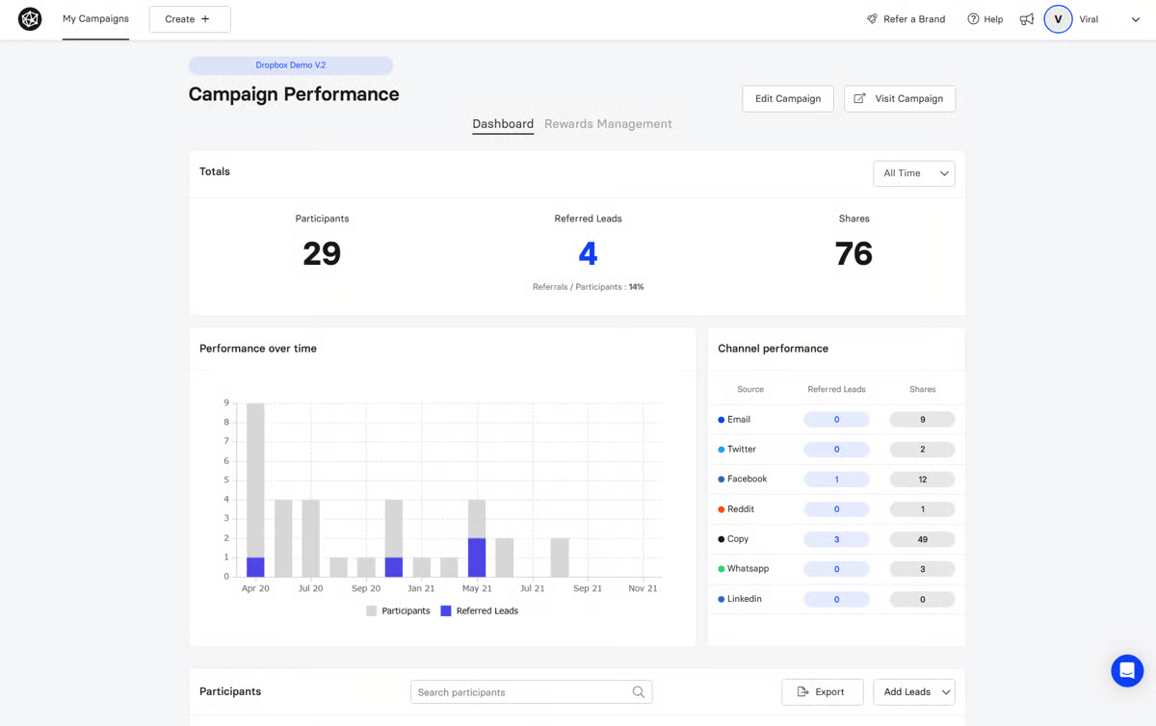Click the Create plus button
This screenshot has height=726, width=1156.
click(x=190, y=19)
